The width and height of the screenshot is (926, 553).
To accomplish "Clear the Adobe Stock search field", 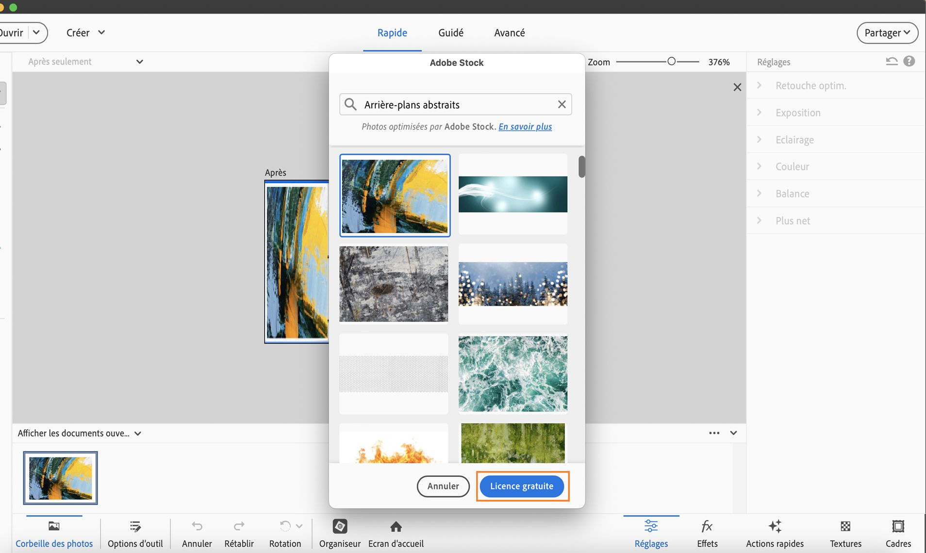I will pyautogui.click(x=562, y=104).
